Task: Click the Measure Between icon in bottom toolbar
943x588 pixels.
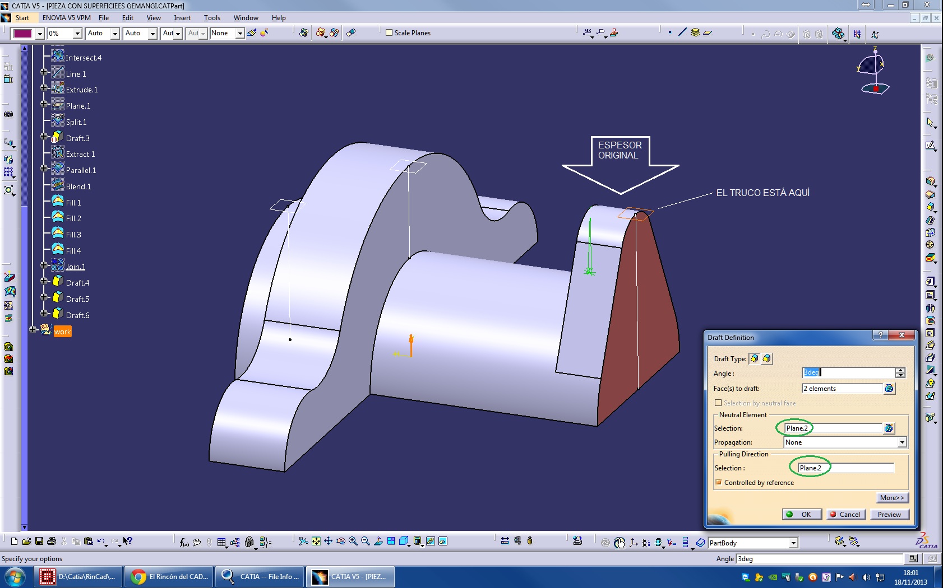Action: click(x=505, y=541)
